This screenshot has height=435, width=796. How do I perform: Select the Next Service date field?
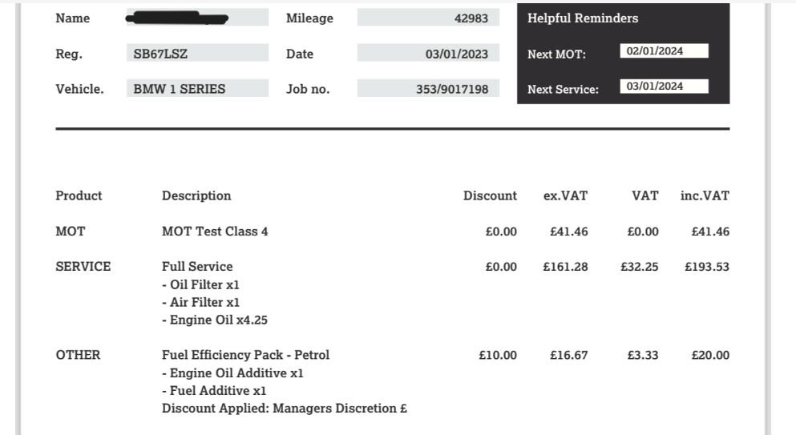pyautogui.click(x=664, y=87)
